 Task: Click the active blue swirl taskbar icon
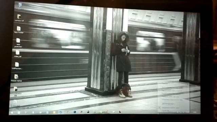point(61,112)
